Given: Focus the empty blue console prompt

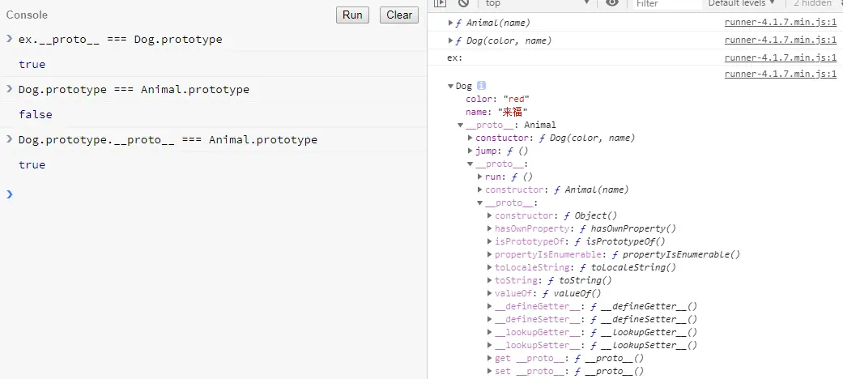Looking at the screenshot, I should [x=215, y=194].
